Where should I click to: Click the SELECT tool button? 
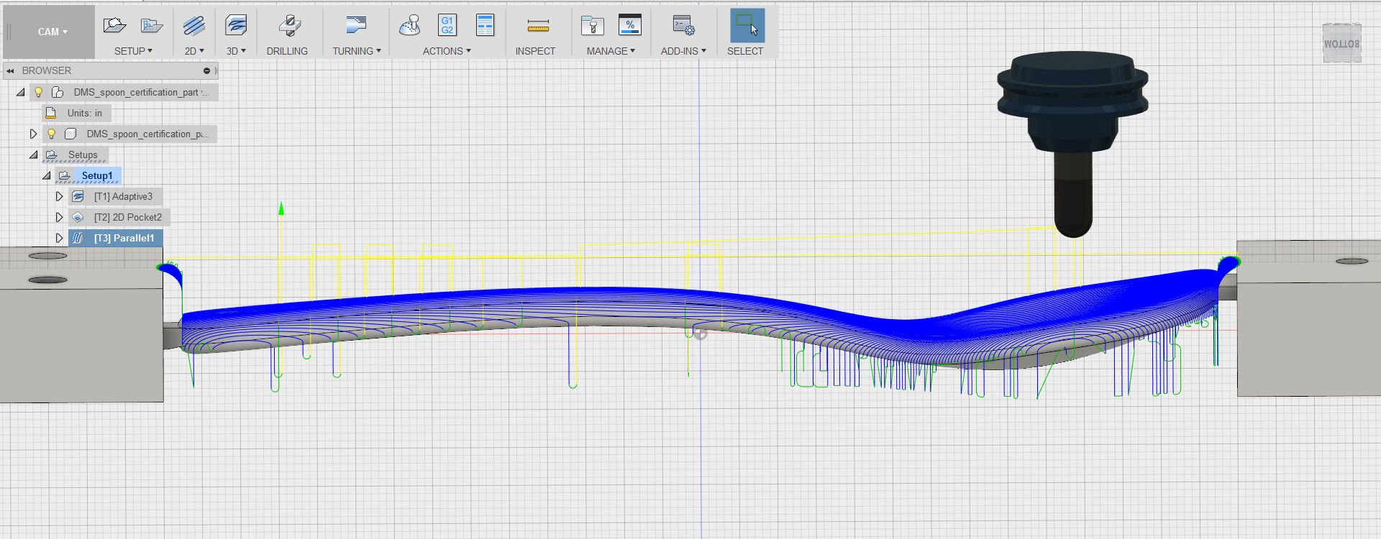[x=747, y=27]
